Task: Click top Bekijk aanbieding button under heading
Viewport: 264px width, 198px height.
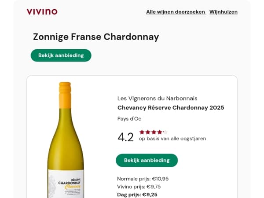Action: (x=61, y=55)
